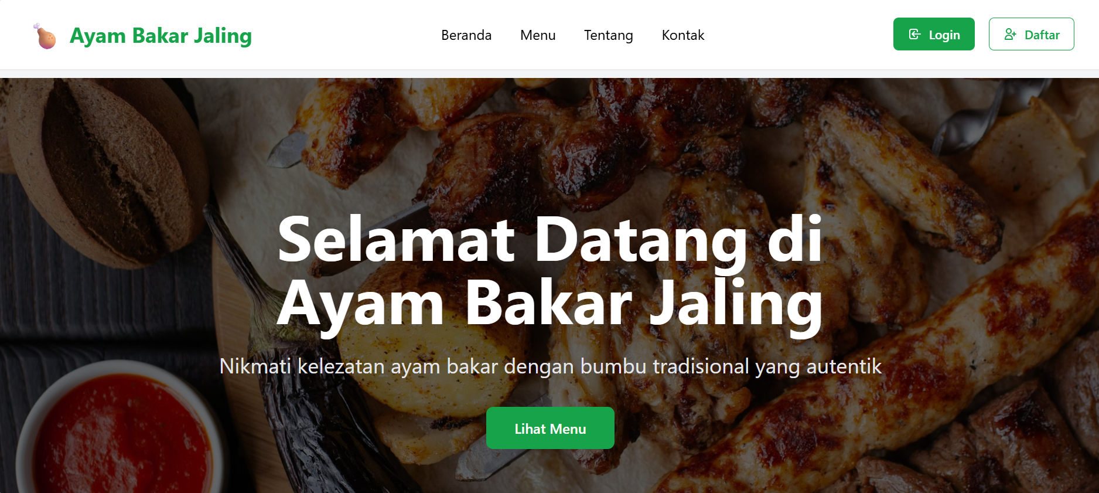1099x493 pixels.
Task: Click the Lihat Menu button
Action: click(x=550, y=428)
